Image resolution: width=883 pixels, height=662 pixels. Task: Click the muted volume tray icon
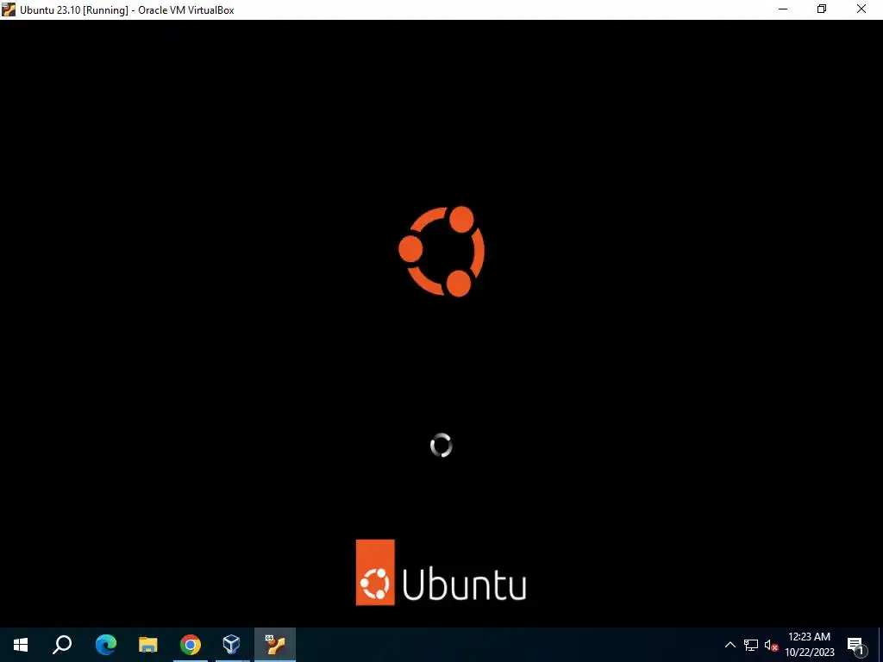point(772,645)
